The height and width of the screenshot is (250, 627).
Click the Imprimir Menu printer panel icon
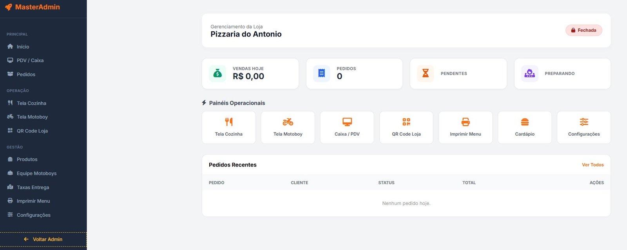tap(466, 122)
